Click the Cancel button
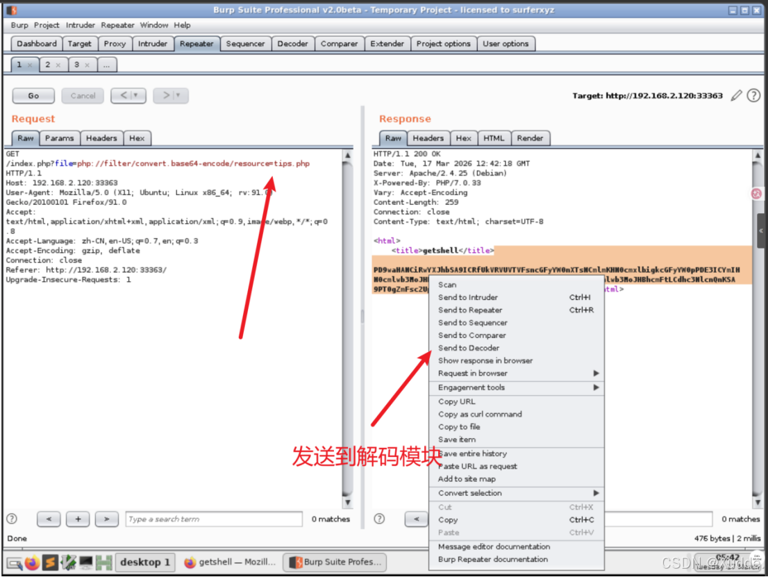 83,96
